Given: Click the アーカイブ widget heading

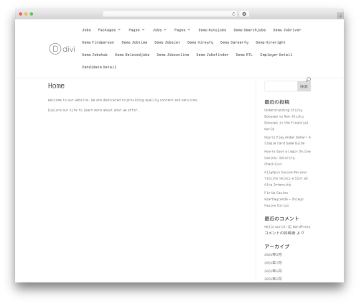Looking at the screenshot, I should (277, 247).
